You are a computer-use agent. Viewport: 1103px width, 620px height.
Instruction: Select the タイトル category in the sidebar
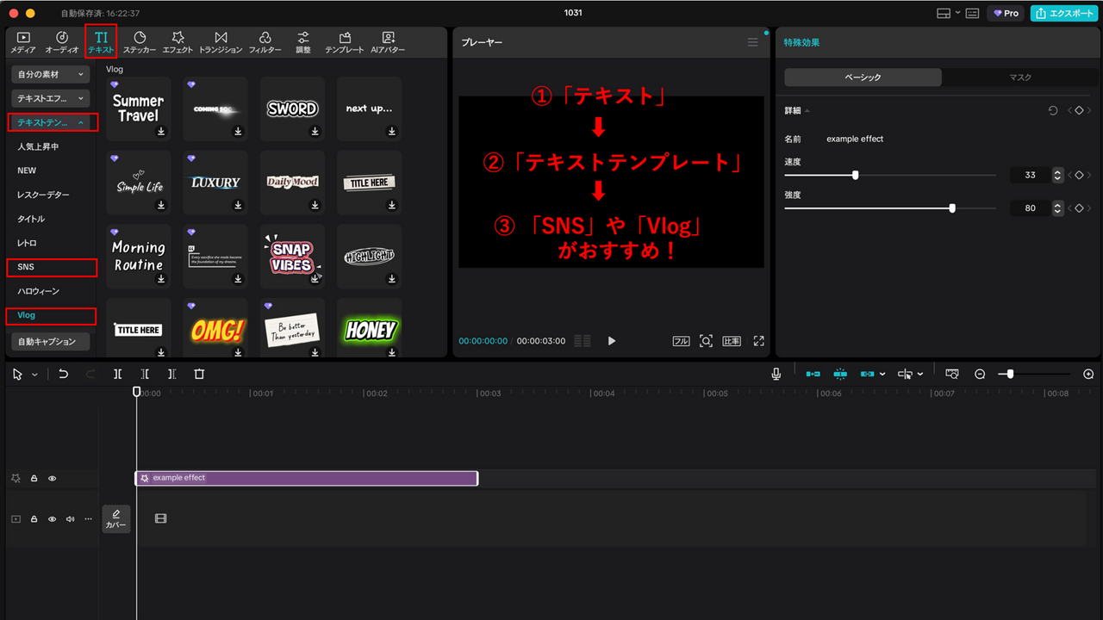click(30, 218)
